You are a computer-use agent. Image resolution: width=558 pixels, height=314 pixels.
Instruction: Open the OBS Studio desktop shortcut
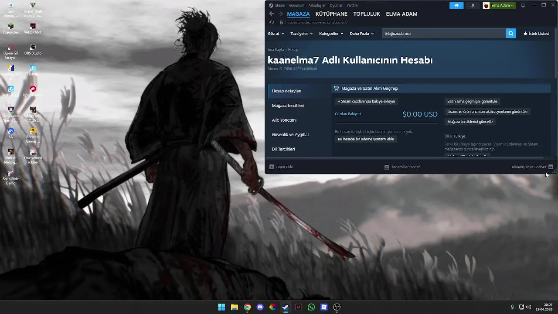(33, 50)
